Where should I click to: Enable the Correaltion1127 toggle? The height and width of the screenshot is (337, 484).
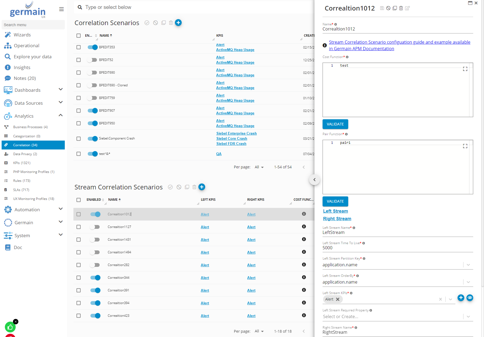point(95,227)
